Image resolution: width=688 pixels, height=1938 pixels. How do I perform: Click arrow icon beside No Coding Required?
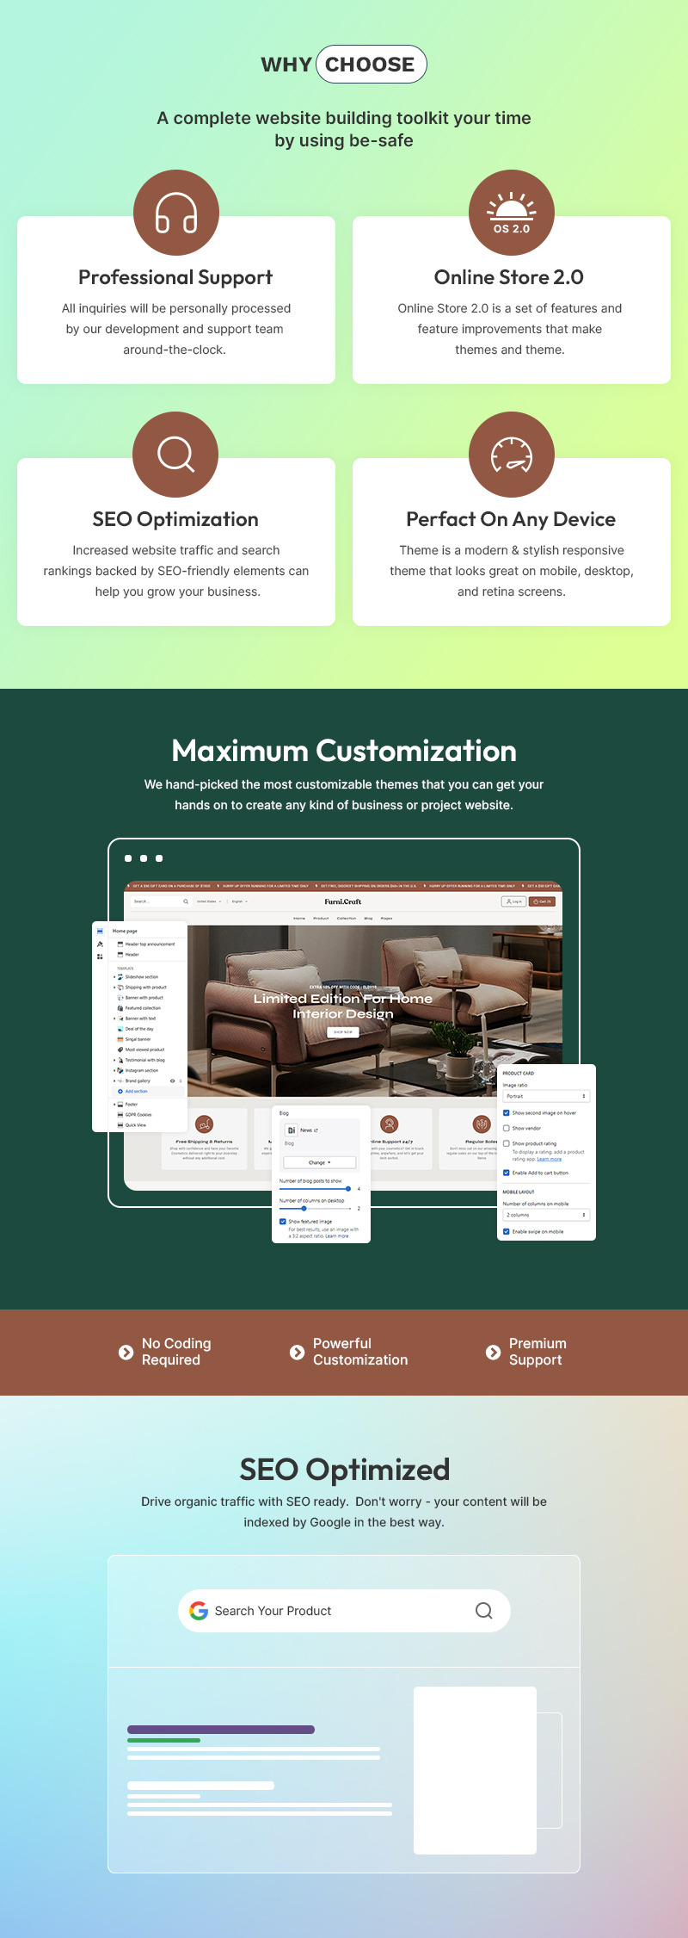pos(126,1353)
